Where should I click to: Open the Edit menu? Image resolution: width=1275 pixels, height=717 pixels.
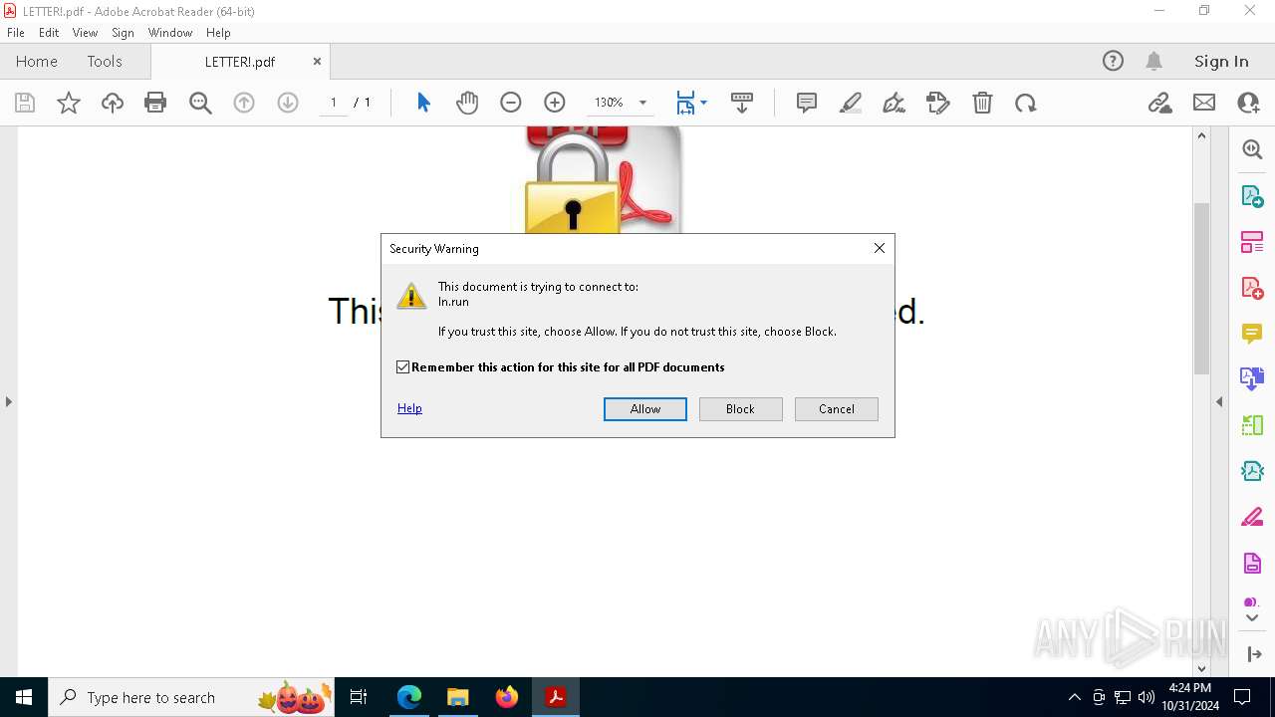[49, 33]
